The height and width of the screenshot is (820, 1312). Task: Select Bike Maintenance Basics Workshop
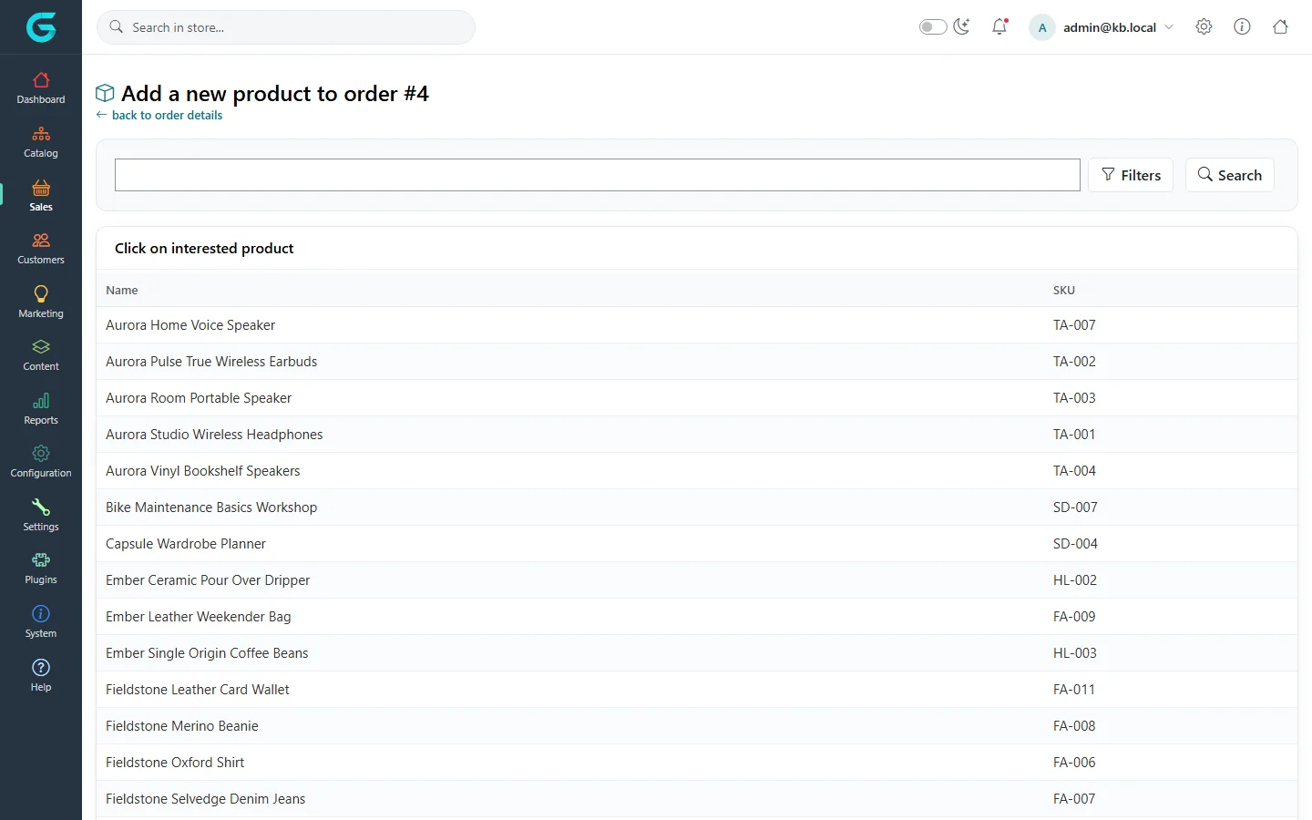tap(697, 507)
